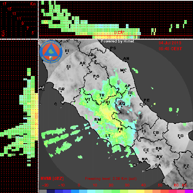Click the '65' dBZ scale value
193x193 pixels.
coord(184,185)
